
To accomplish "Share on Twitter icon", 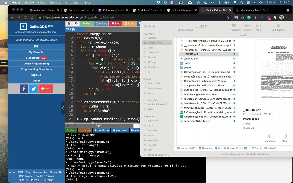I will click(x=34, y=89).
